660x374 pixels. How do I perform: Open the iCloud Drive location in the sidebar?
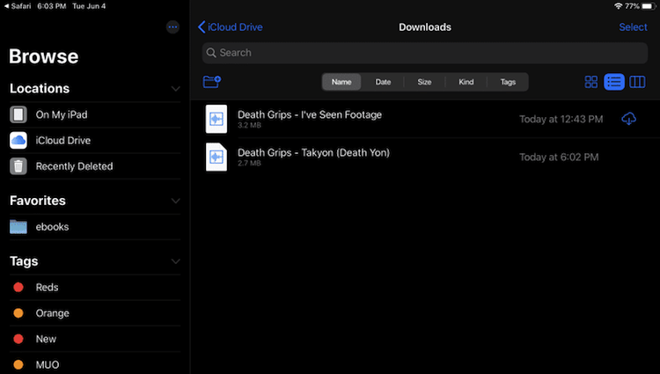tap(95, 141)
